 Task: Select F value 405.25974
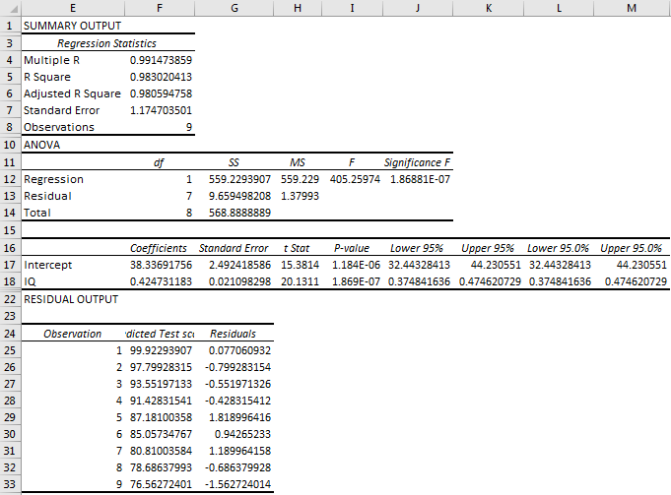click(355, 179)
